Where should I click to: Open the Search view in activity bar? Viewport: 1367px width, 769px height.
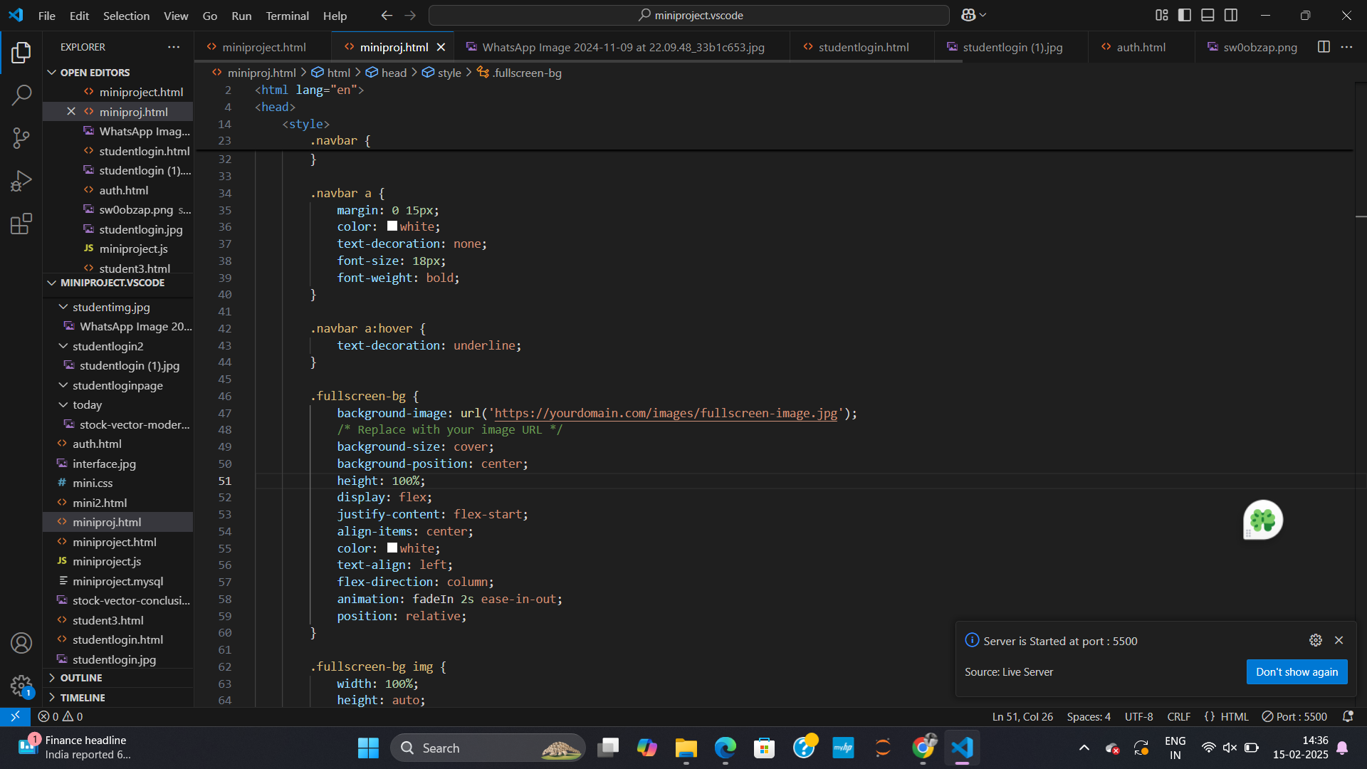point(21,95)
